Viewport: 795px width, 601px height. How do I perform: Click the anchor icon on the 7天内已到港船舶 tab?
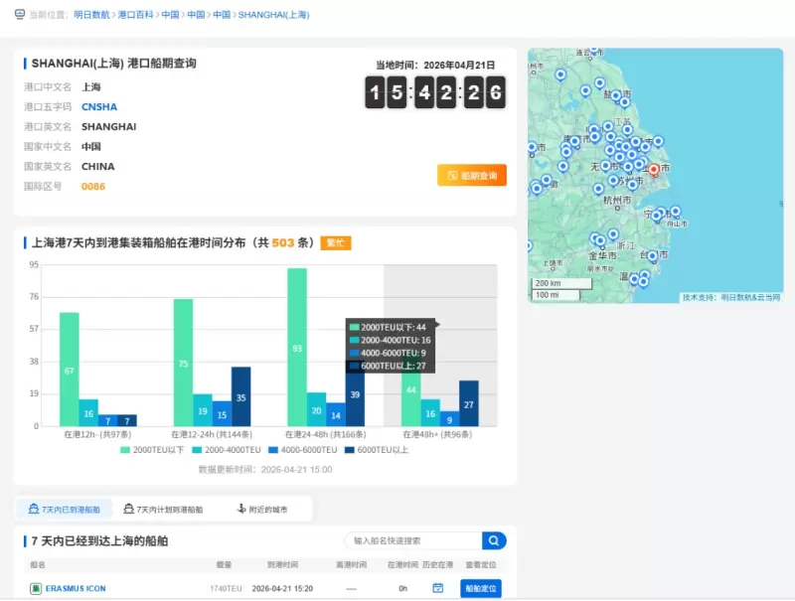tap(33, 509)
